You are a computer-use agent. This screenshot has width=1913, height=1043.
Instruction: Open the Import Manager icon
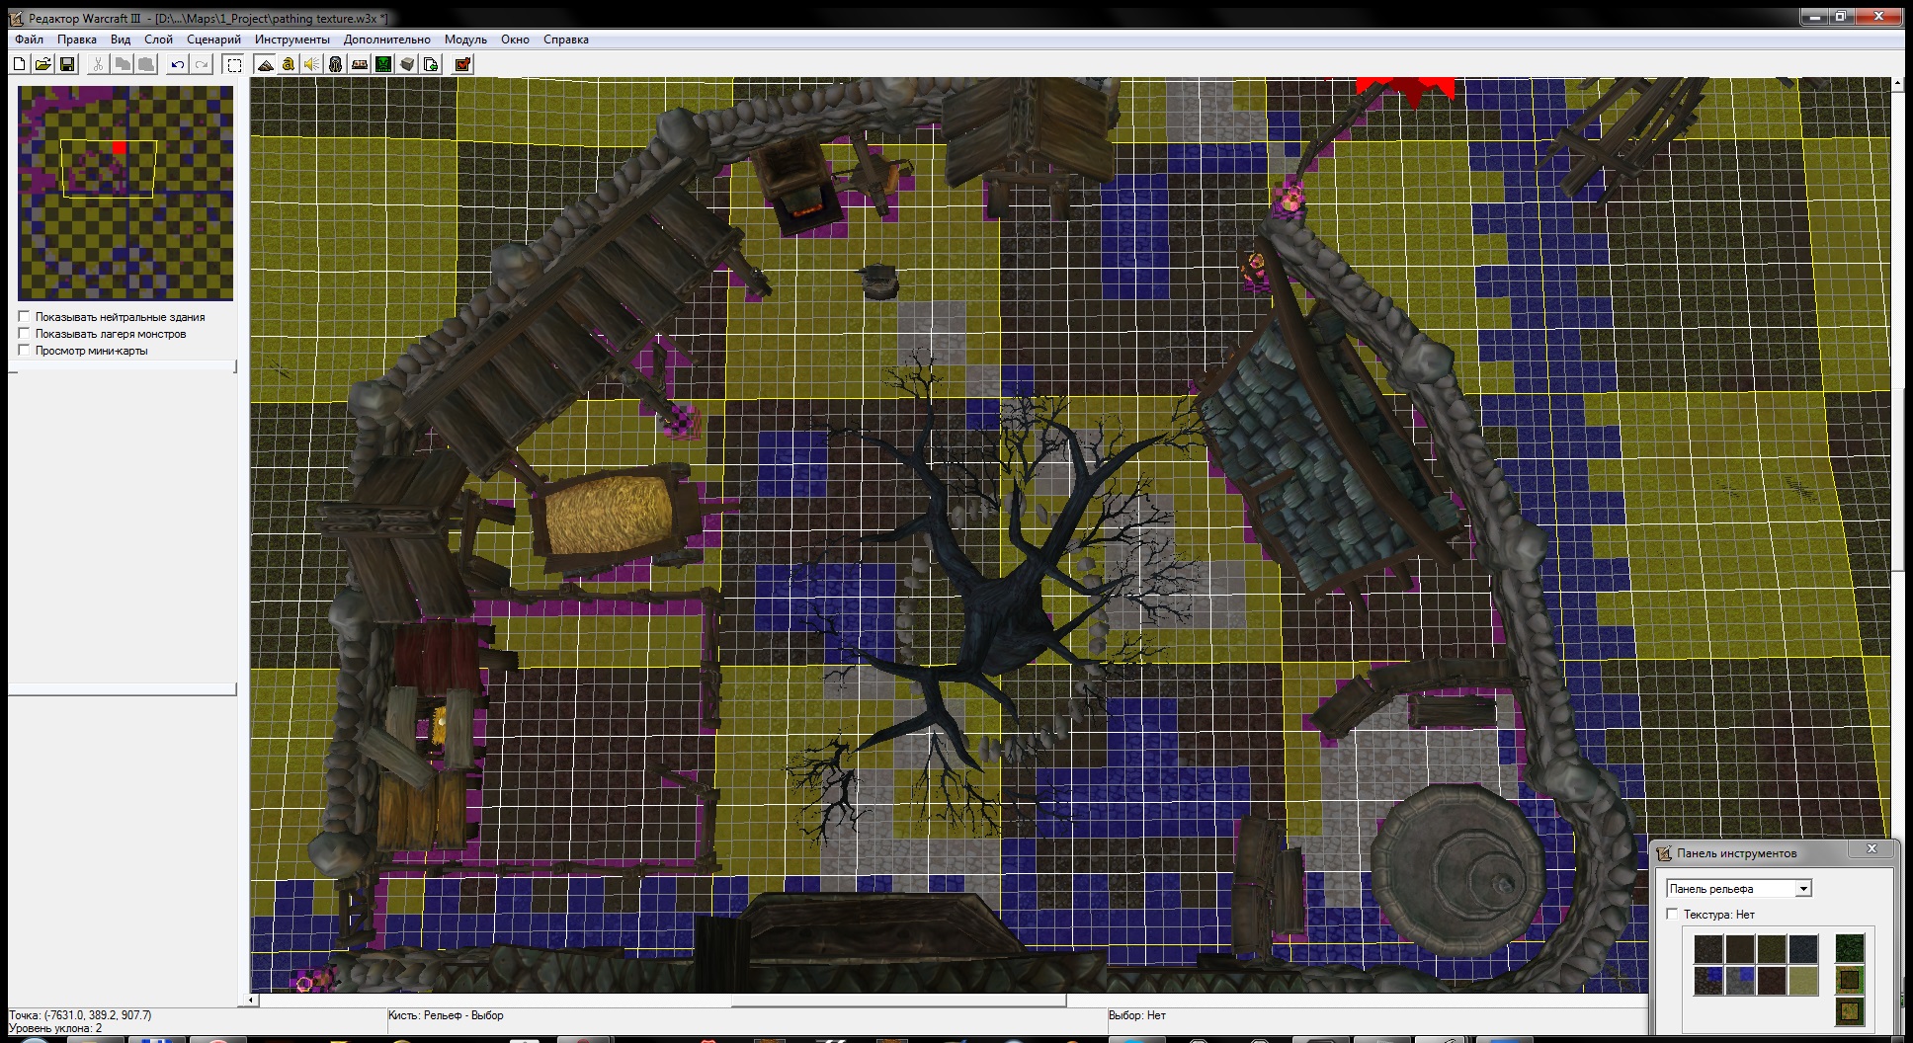(x=431, y=64)
